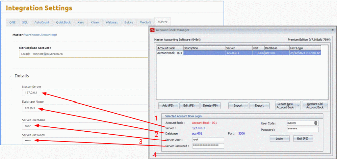Focus the Database Name field
The width and height of the screenshot is (337, 159).
pyautogui.click(x=85, y=108)
